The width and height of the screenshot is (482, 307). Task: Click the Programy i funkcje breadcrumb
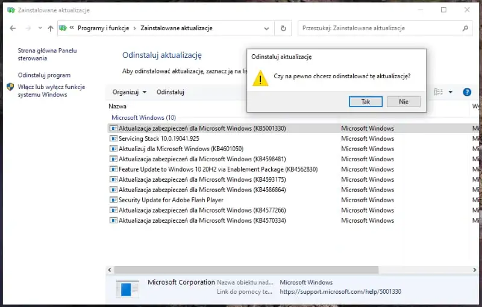pyautogui.click(x=105, y=28)
